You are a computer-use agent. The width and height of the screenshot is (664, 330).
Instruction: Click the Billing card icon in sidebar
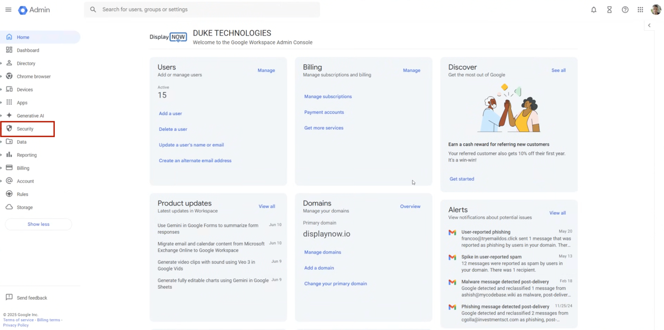coord(9,168)
